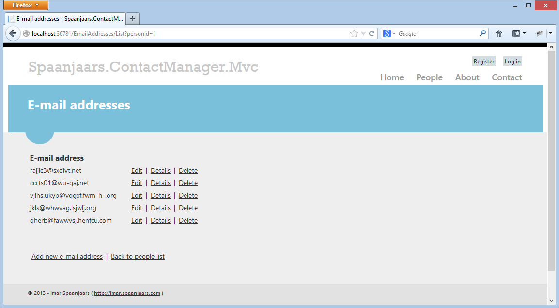Image resolution: width=559 pixels, height=308 pixels.
Task: Expand the search engine selector dropdown
Action: click(390, 33)
